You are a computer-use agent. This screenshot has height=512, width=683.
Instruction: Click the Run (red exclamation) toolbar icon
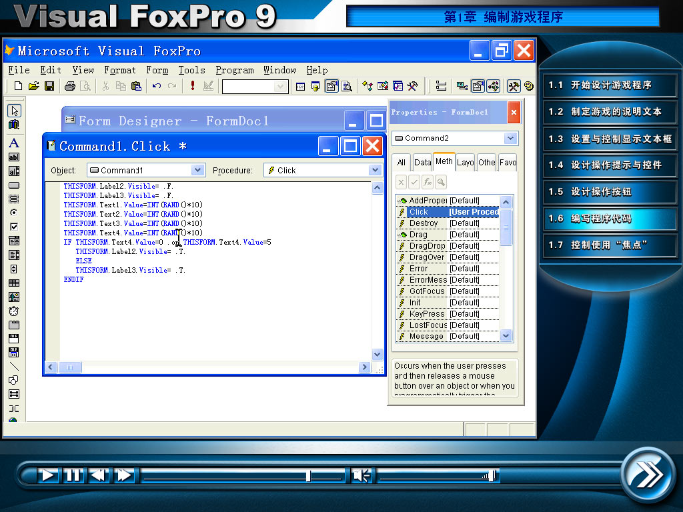click(193, 86)
